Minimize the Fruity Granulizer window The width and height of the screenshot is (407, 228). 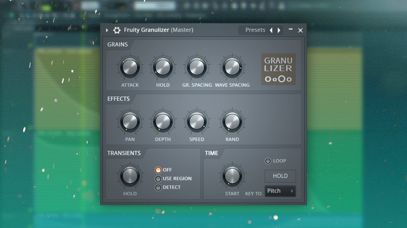(x=290, y=29)
